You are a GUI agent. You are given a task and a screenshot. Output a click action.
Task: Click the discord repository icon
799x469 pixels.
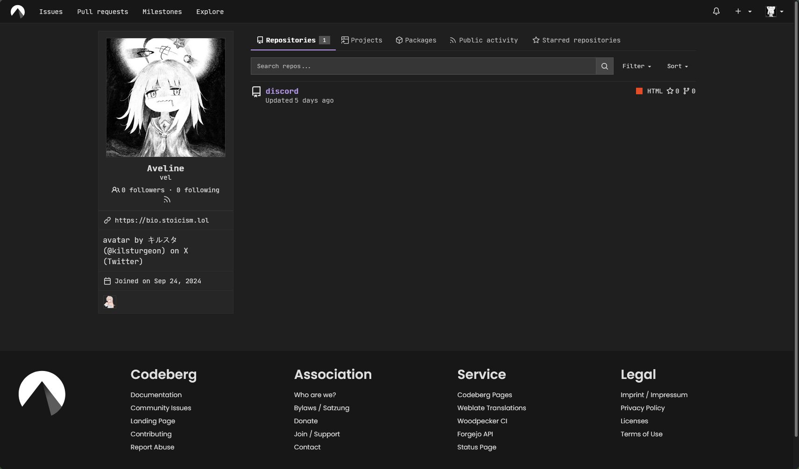[x=256, y=92]
